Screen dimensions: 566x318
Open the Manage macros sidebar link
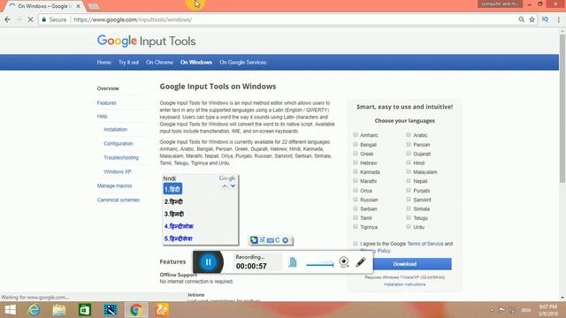(114, 185)
